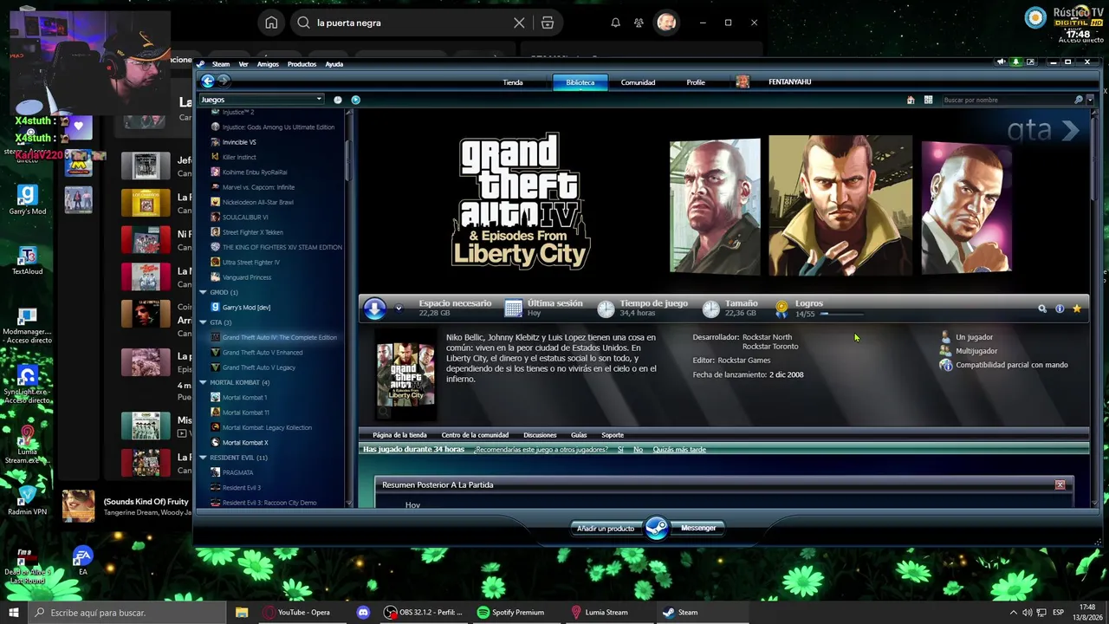Open the Profile tab

click(x=696, y=82)
